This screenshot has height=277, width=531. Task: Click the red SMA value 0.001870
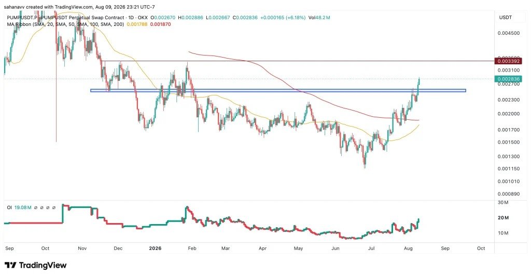(160, 24)
